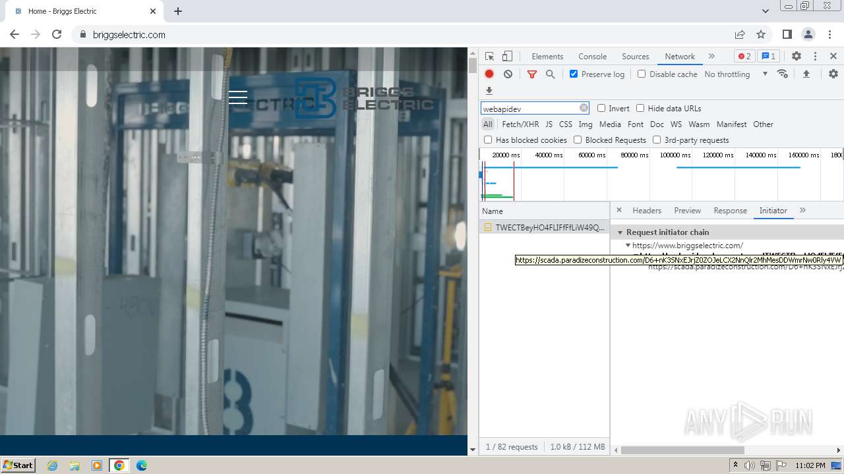Clear the webapidev filter text

(x=584, y=108)
